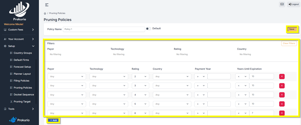Image resolution: width=301 pixels, height=125 pixels.
Task: Open the Payor dropdown in first row
Action: (x=66, y=76)
